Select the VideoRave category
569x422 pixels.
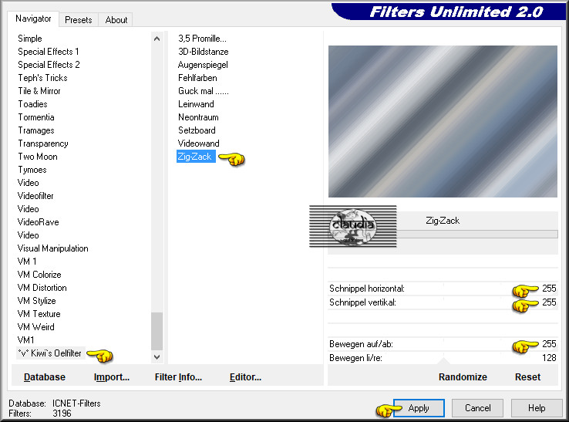38,222
